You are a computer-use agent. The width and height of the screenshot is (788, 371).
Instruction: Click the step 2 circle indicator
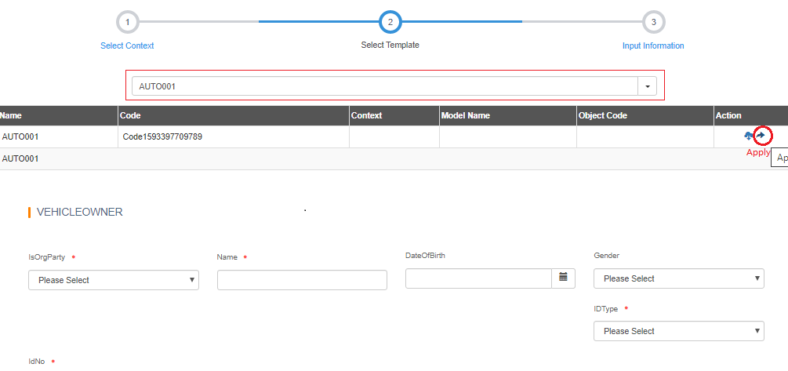[x=390, y=22]
